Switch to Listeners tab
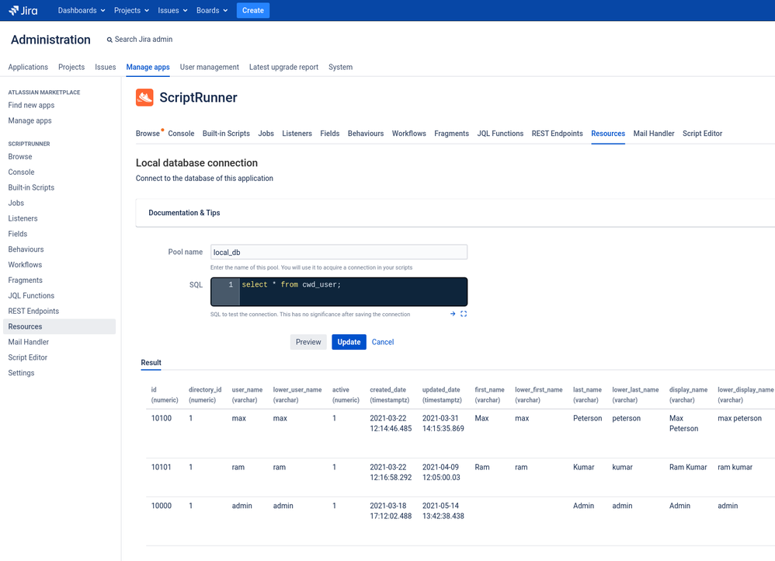Viewport: 775px width, 561px height. coord(297,134)
